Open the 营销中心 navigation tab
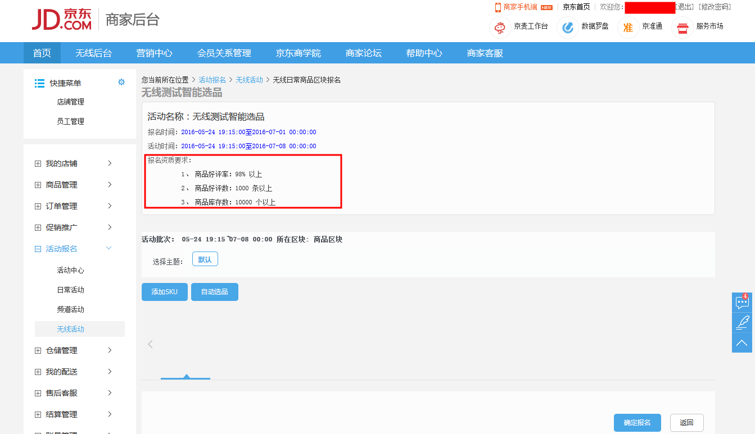 coord(154,53)
